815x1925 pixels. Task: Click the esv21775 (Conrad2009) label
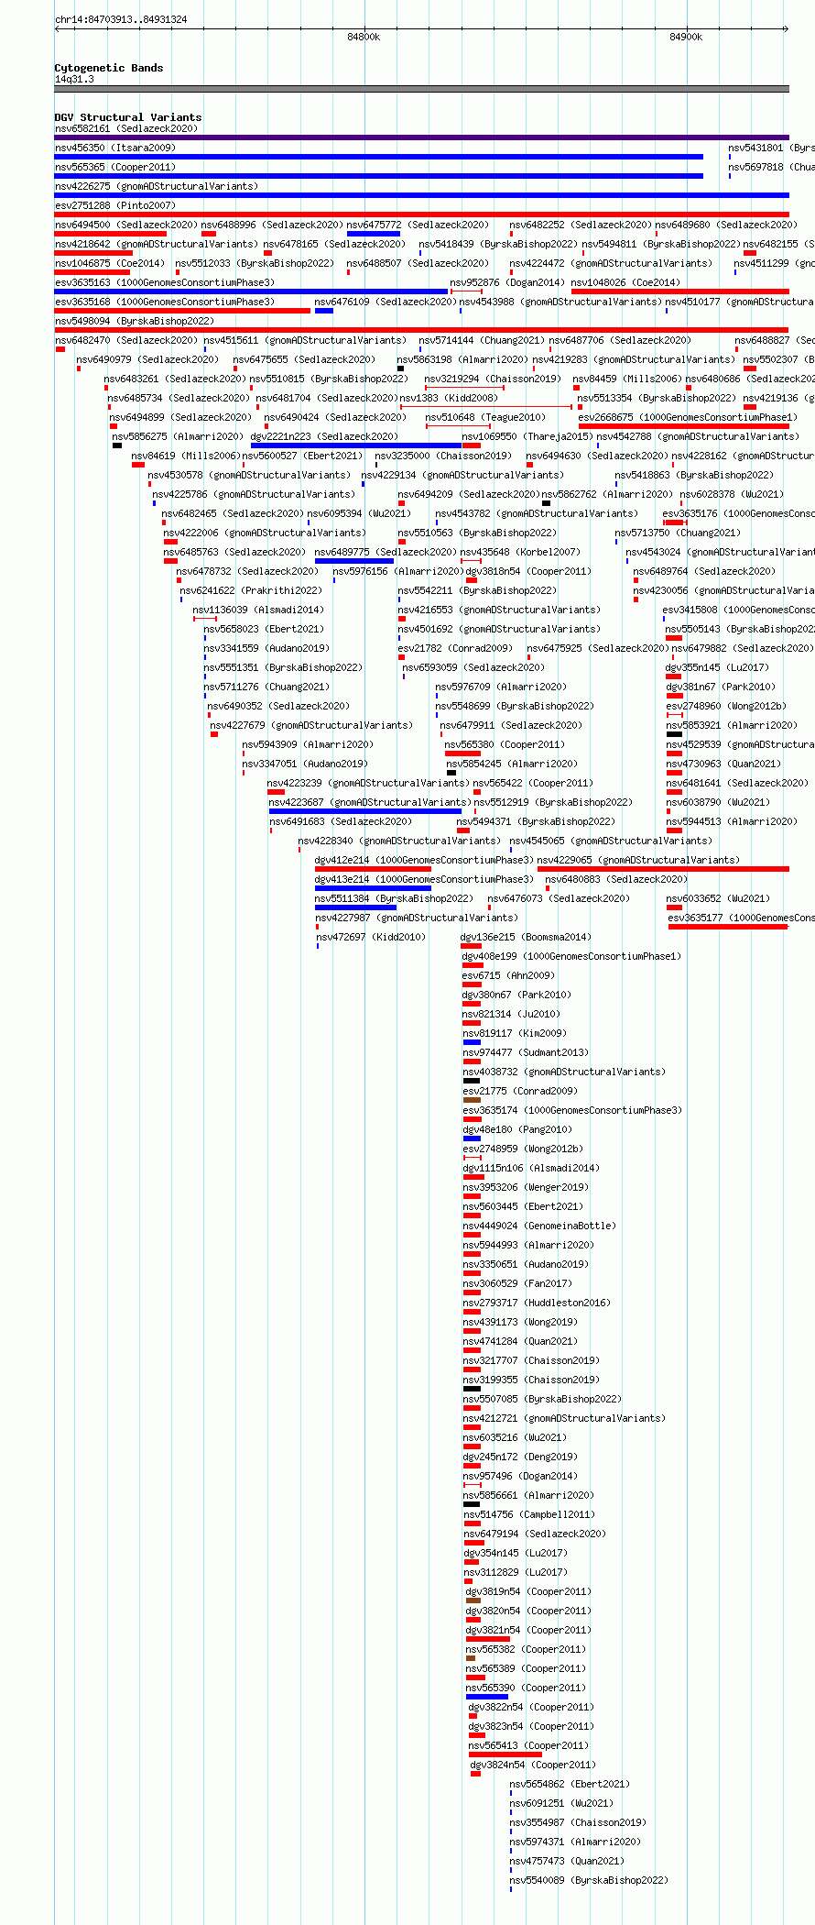[520, 1091]
